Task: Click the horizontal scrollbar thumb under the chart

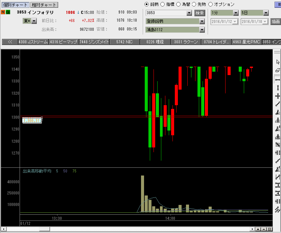Action: (44, 229)
